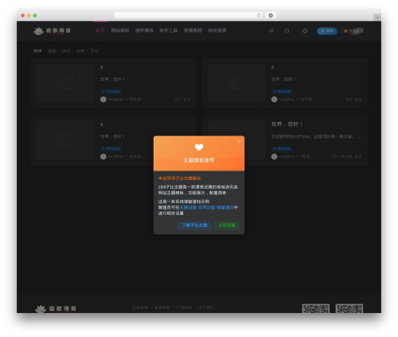Open search with the magnifier icon
Image resolution: width=398 pixels, height=337 pixels.
point(287,31)
